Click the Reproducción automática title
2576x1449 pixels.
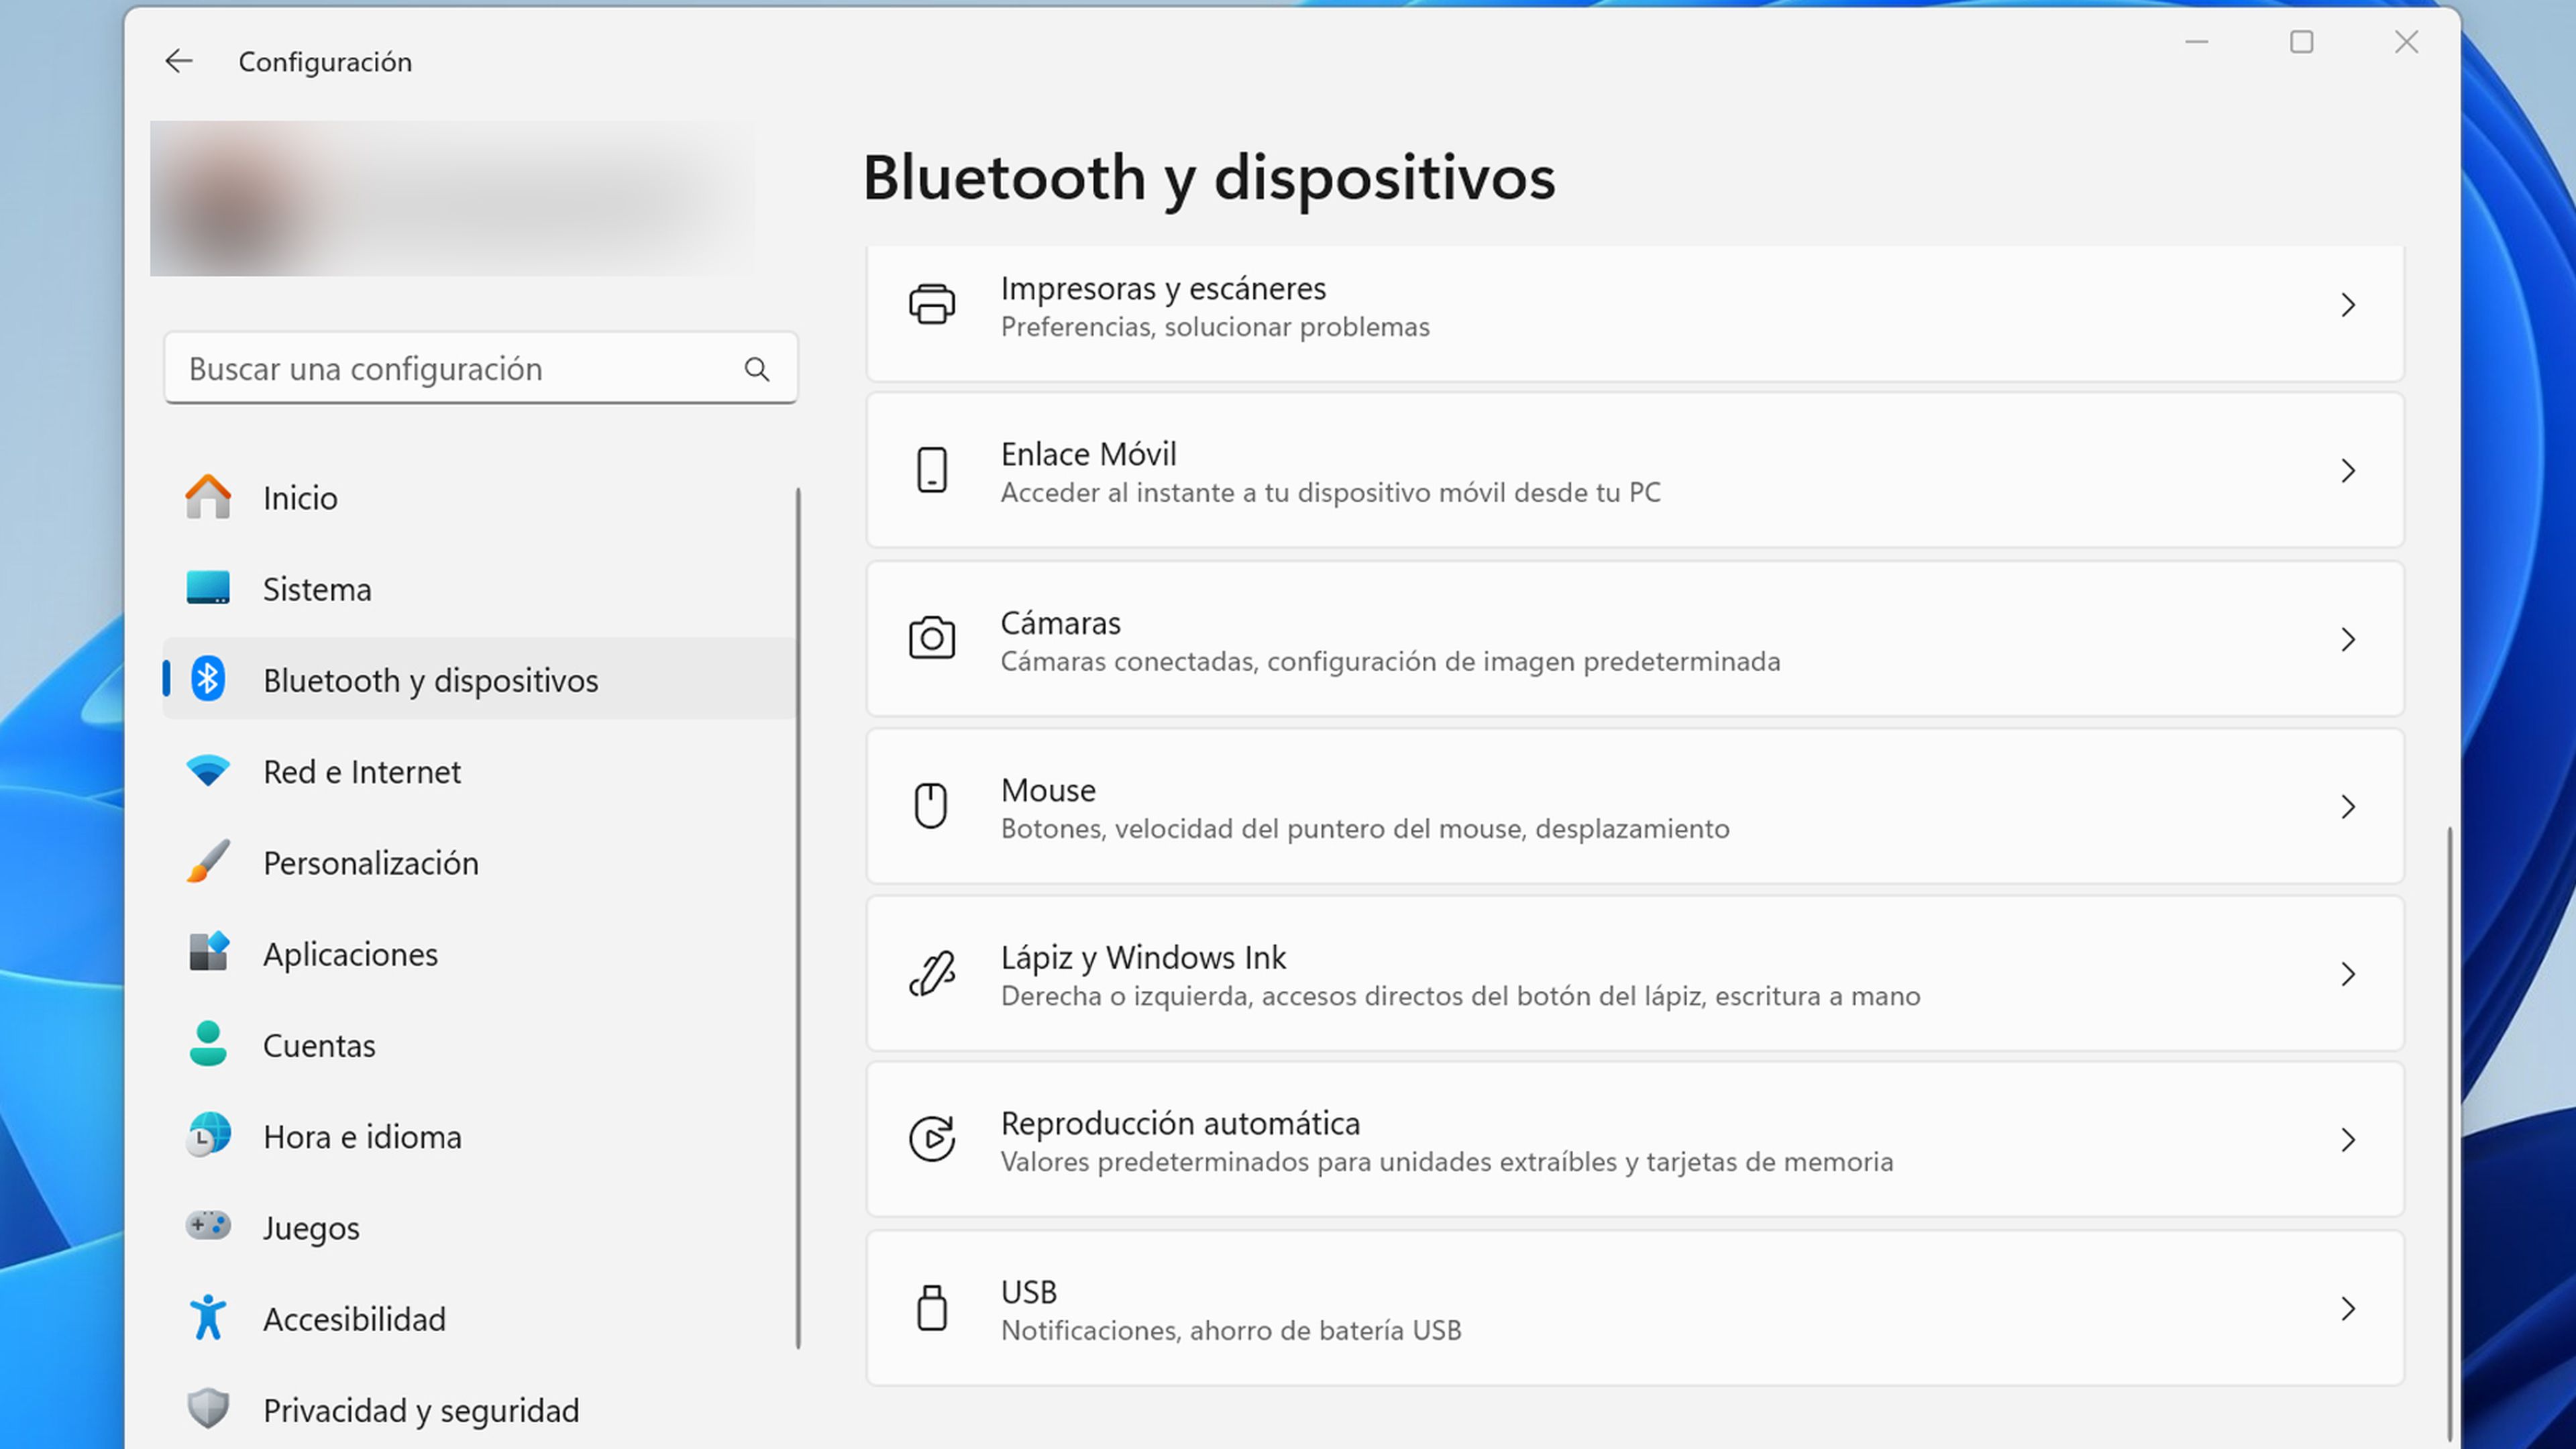(x=1180, y=1123)
